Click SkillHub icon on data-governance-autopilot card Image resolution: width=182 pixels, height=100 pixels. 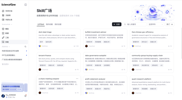click(86, 70)
